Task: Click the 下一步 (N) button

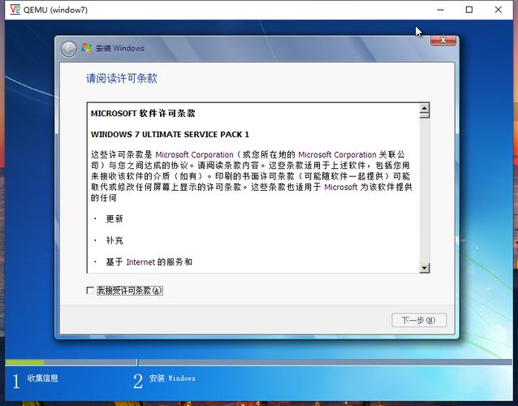Action: pyautogui.click(x=419, y=320)
